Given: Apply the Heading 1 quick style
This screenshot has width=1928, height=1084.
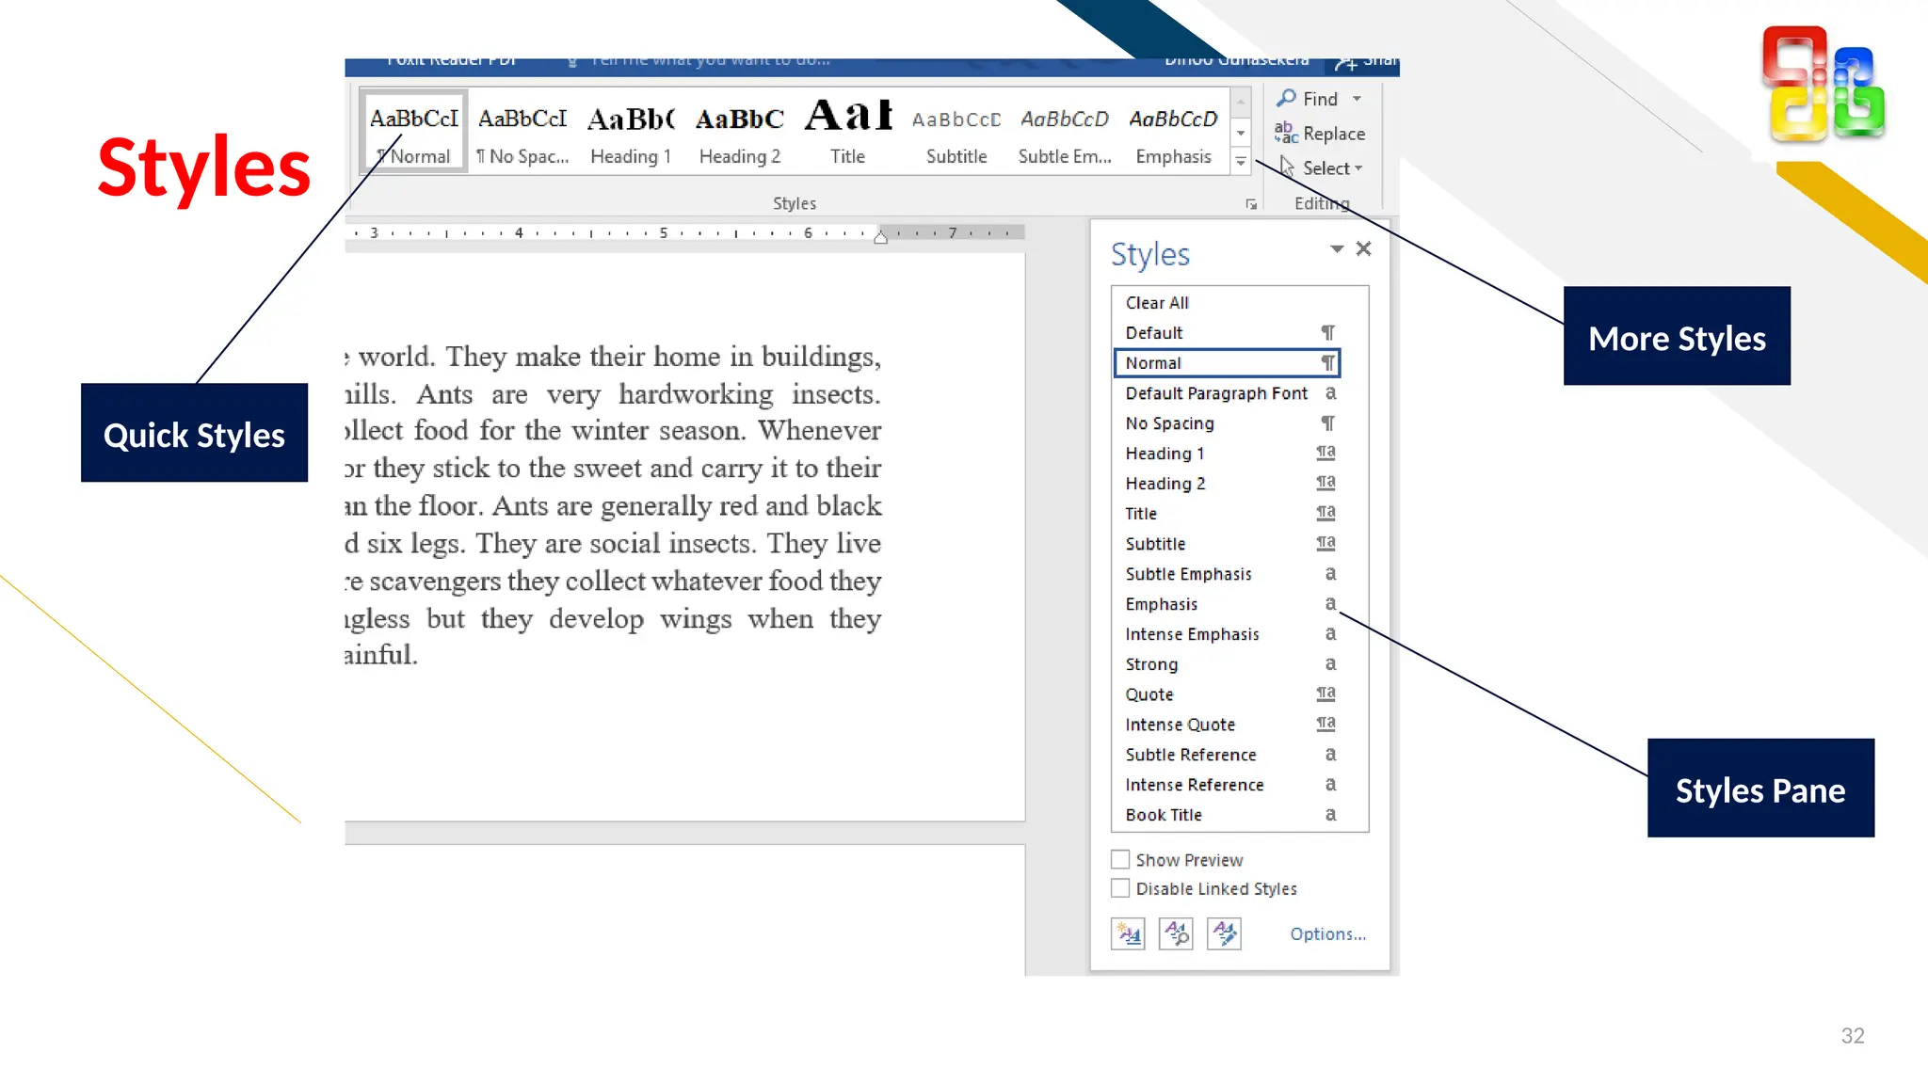Looking at the screenshot, I should point(631,134).
